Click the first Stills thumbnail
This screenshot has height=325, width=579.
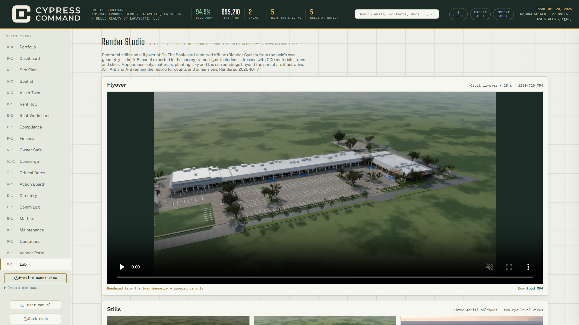[178, 320]
